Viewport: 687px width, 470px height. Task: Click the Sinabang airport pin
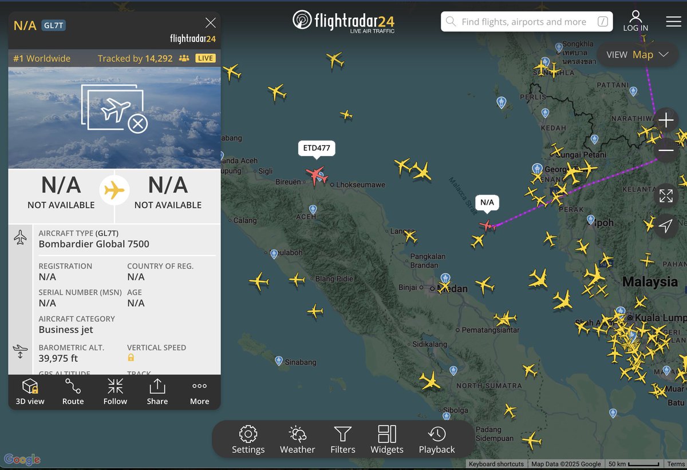[x=279, y=361]
